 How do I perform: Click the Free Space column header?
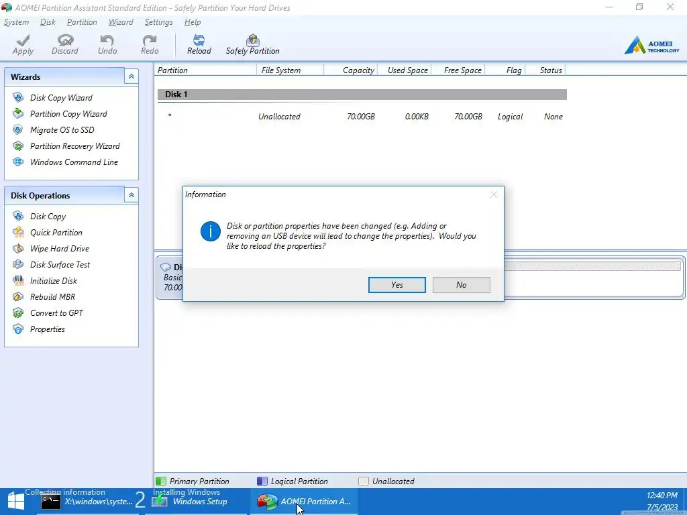(458, 70)
